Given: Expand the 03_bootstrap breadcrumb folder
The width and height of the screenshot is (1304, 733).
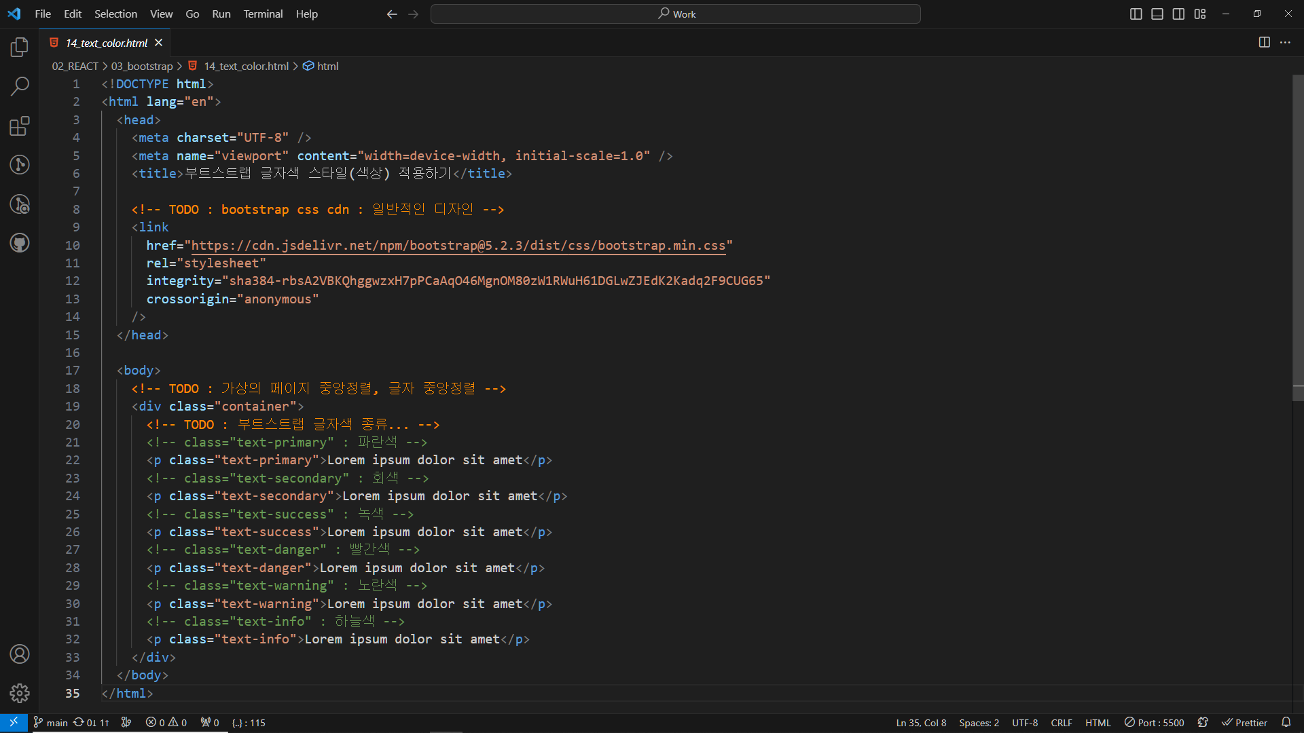Looking at the screenshot, I should coord(141,66).
